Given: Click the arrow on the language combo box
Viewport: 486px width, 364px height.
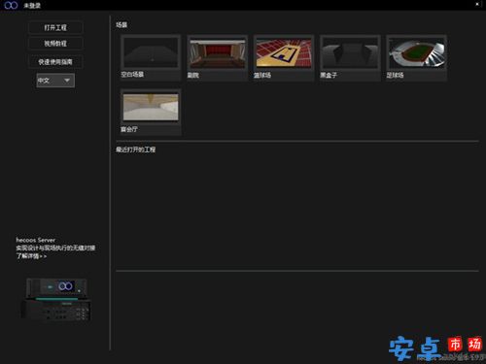Looking at the screenshot, I should (x=67, y=81).
